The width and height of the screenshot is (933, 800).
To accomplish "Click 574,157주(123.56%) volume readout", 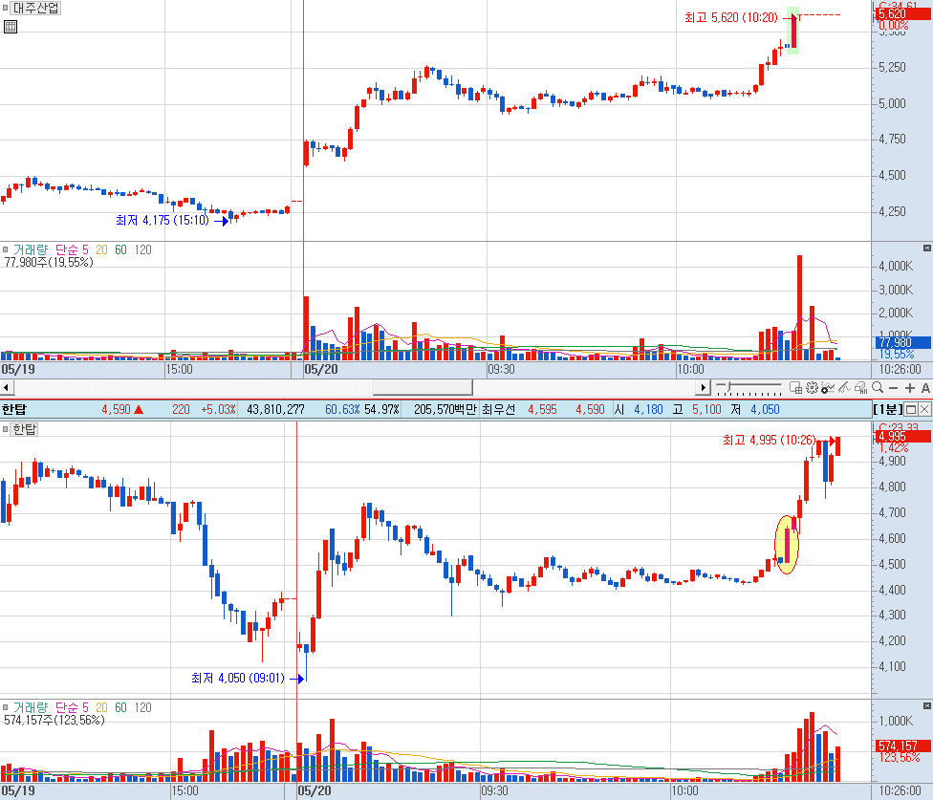I will [54, 721].
